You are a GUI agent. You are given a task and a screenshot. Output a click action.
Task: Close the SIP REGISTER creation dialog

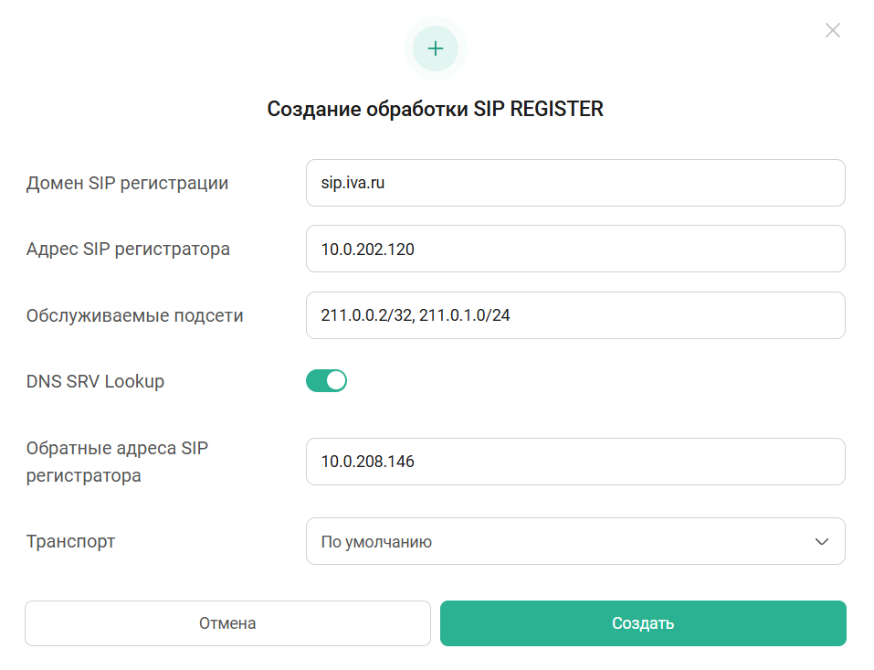coord(832,30)
